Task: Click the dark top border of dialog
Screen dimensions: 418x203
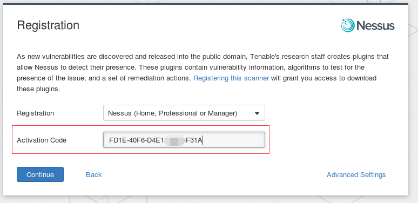Action: (x=206, y=4)
